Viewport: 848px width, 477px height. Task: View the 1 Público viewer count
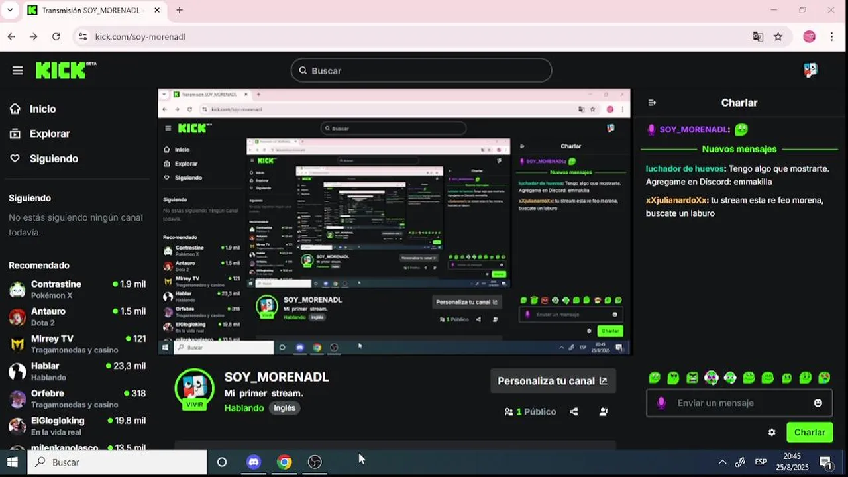click(530, 411)
